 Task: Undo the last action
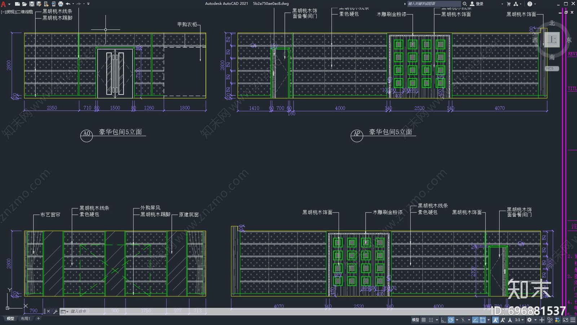[68, 4]
